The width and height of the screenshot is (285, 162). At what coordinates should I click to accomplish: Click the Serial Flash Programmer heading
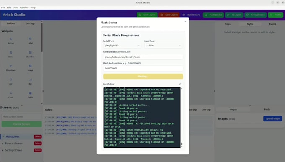[121, 36]
